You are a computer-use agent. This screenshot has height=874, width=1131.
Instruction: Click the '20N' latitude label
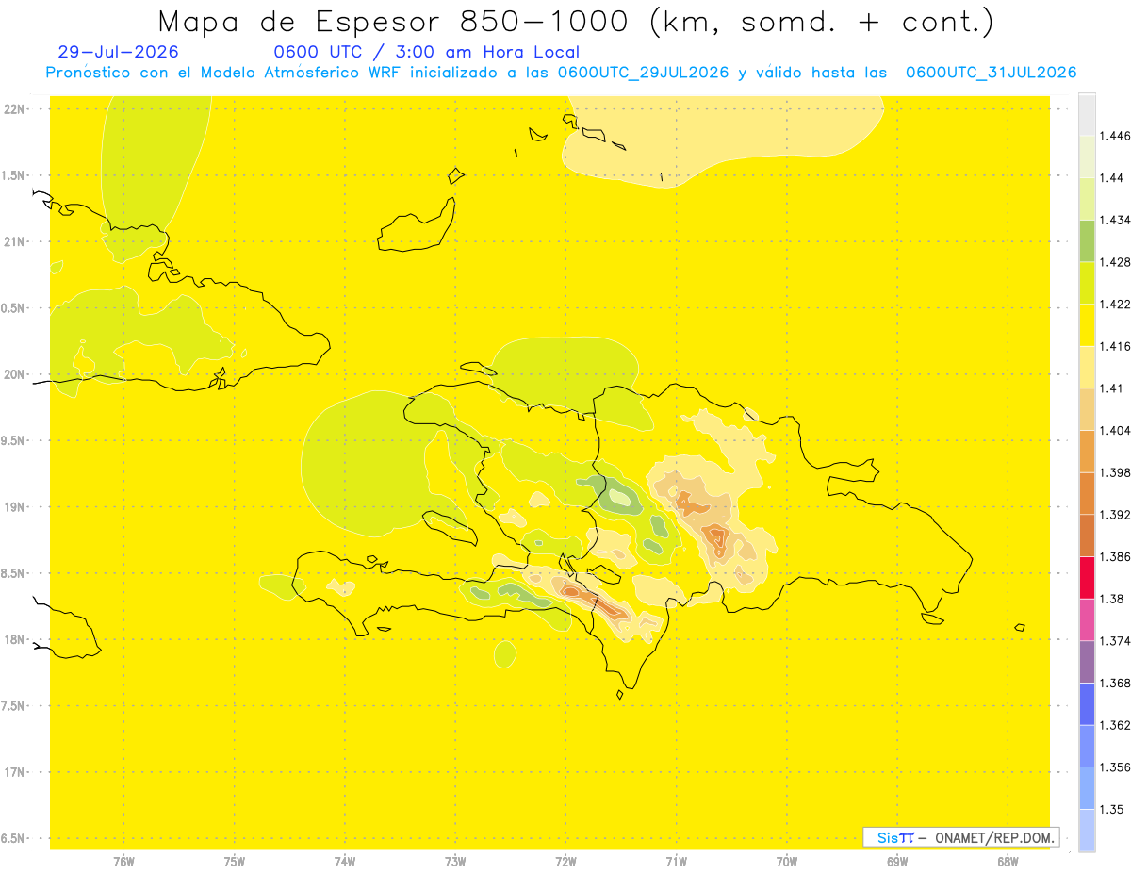[x=15, y=374]
